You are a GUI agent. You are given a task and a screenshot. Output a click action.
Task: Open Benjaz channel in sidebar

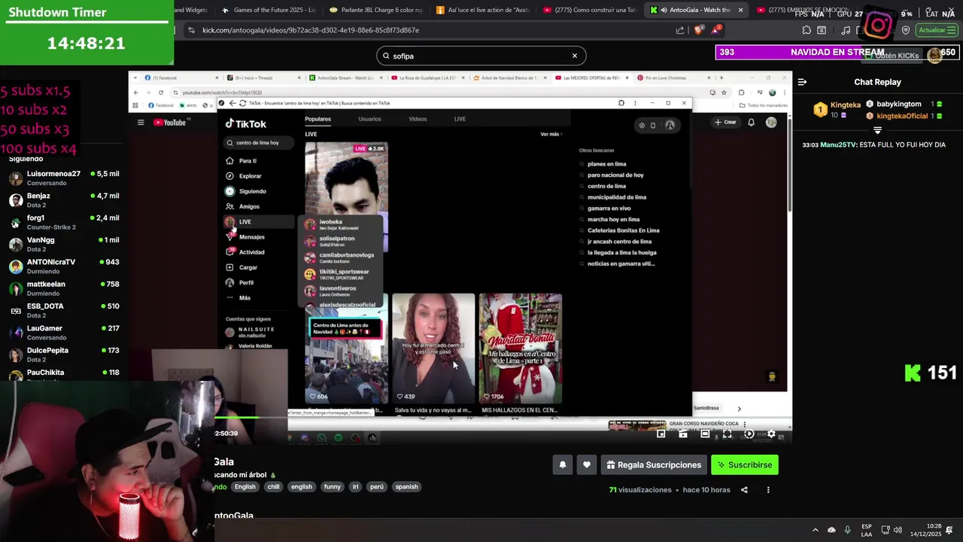click(x=64, y=200)
